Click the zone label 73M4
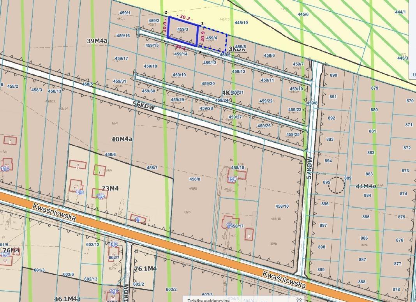 (x=110, y=189)
